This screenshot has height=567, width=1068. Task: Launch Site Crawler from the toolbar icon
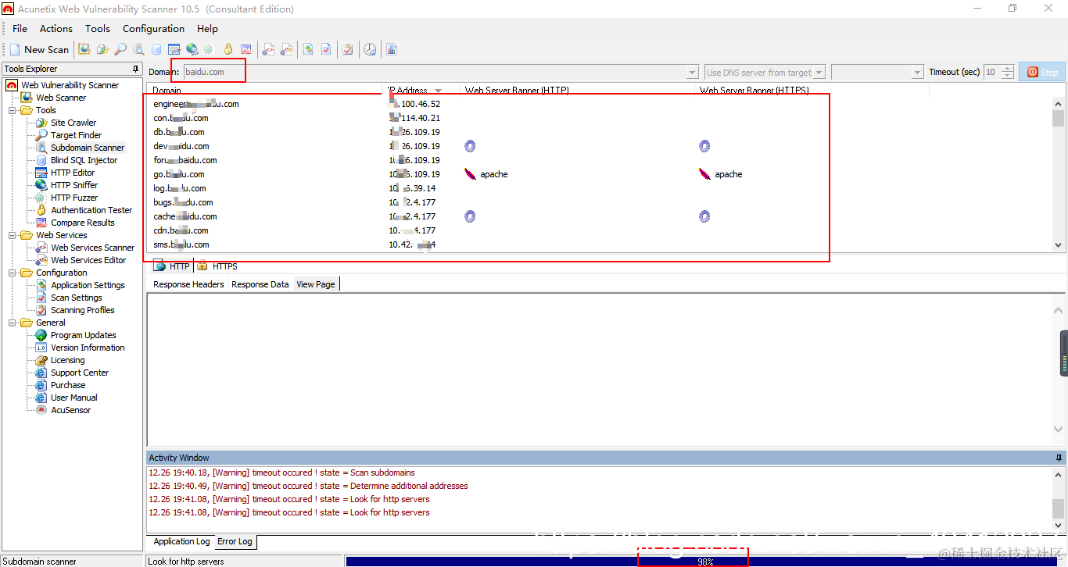coord(102,49)
